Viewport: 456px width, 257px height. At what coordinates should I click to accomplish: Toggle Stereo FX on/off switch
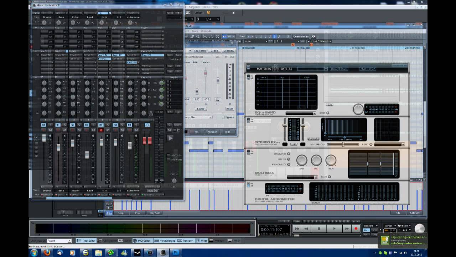249,120
